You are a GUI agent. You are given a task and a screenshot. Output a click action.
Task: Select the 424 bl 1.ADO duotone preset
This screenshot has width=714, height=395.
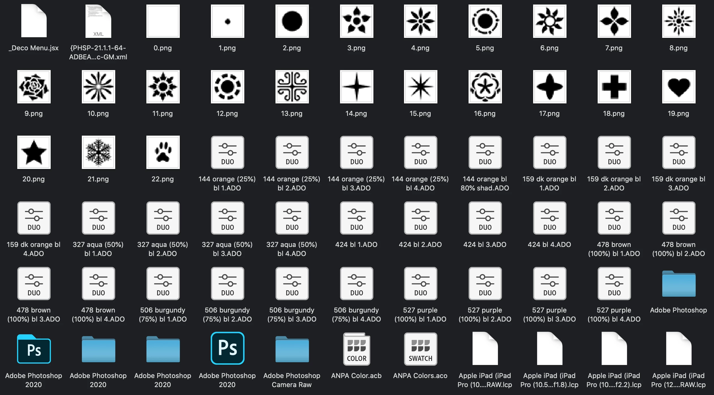click(356, 218)
